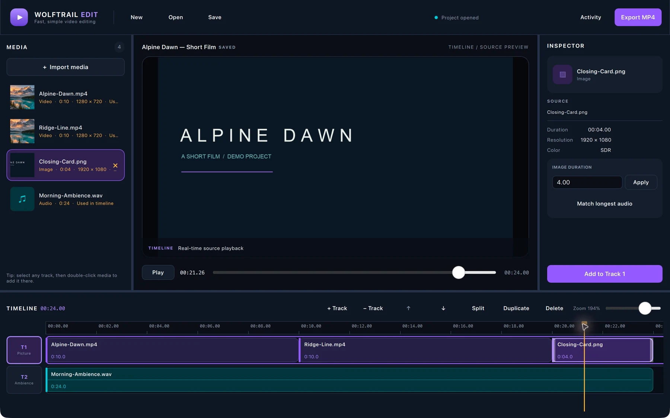The image size is (670, 418).
Task: Click Delete in the timeline toolbar
Action: tap(554, 308)
